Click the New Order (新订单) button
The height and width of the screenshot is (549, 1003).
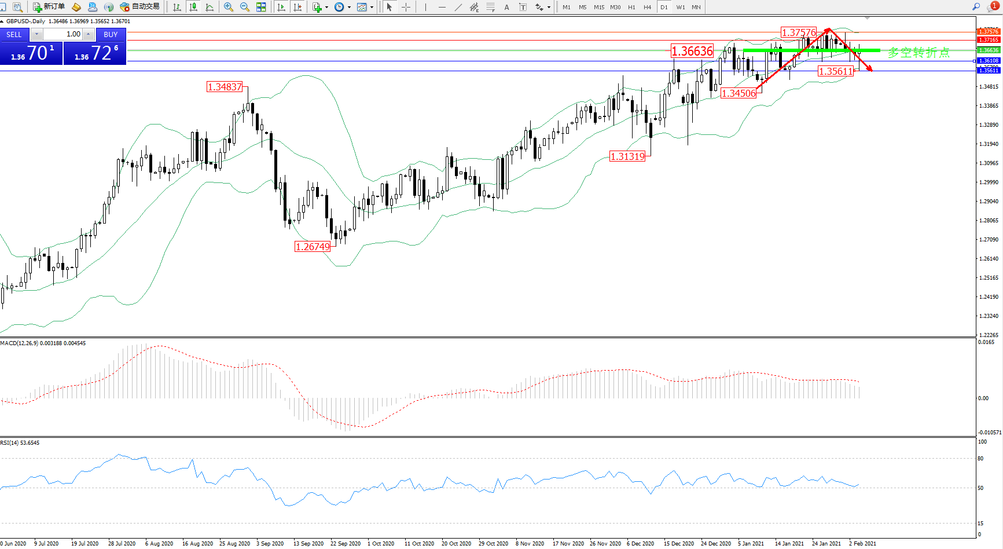point(49,7)
